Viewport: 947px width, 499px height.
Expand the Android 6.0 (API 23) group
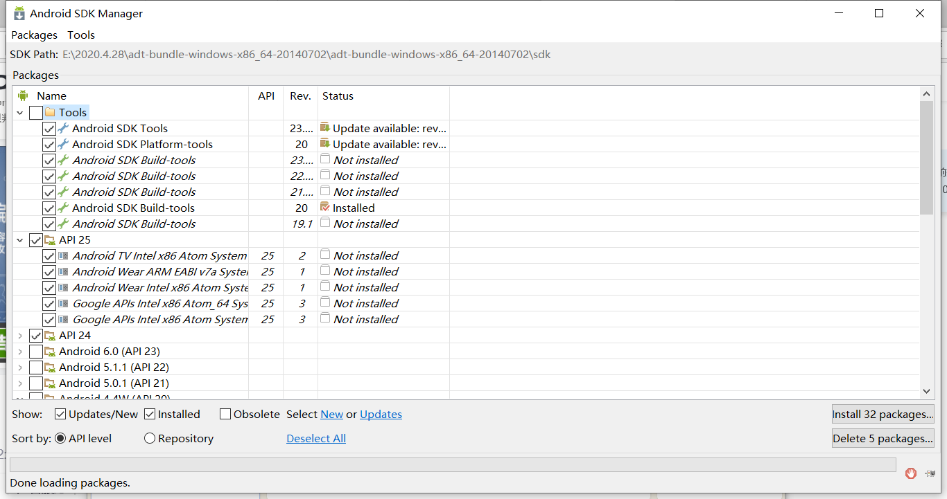(19, 352)
